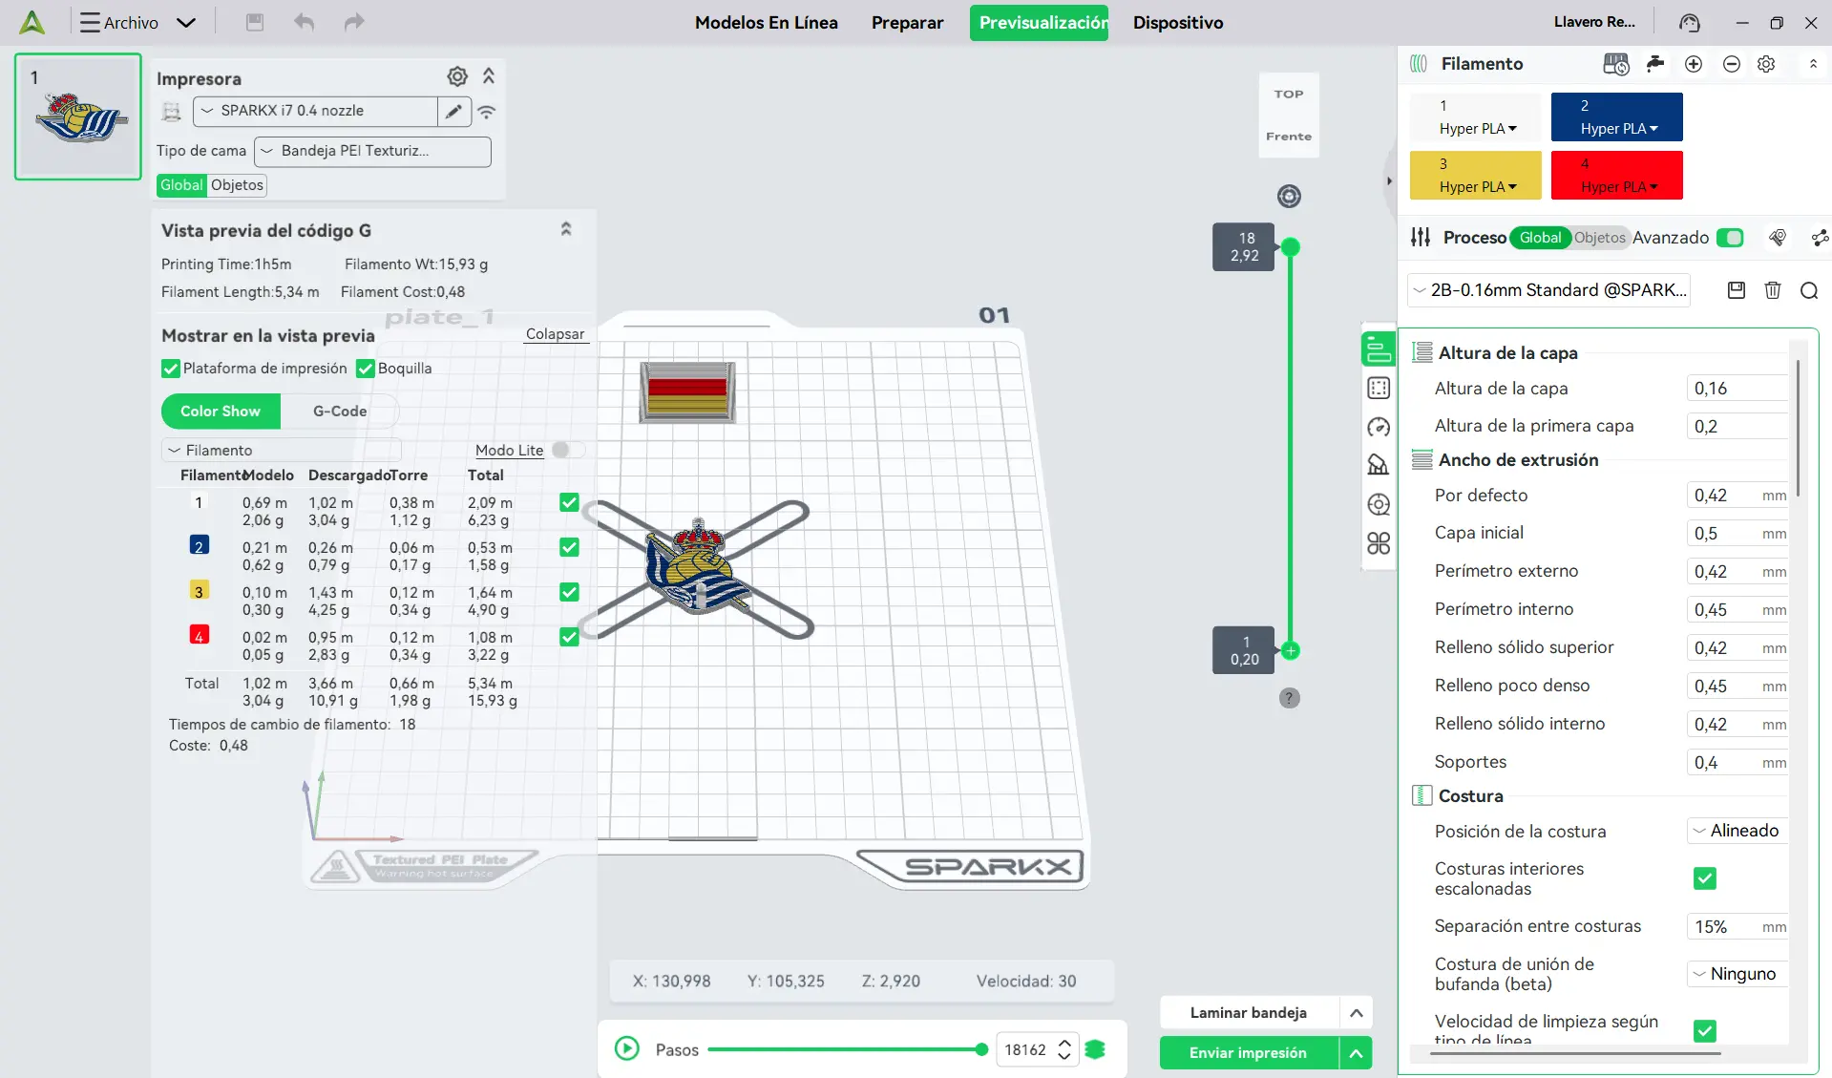Open the speed settings tab icon
The image size is (1832, 1078).
point(1379,427)
